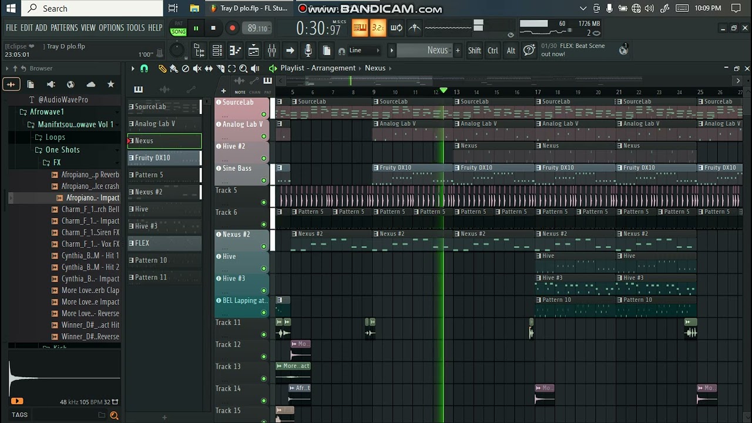Image resolution: width=752 pixels, height=423 pixels.
Task: Click the microphone recording icon
Action: (x=308, y=51)
